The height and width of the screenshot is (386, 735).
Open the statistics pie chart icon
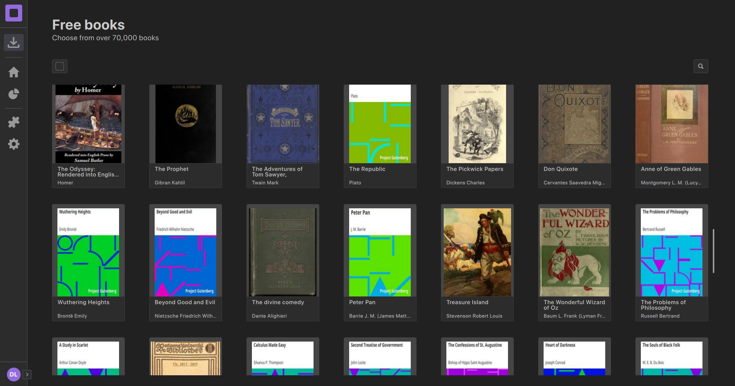coord(14,94)
